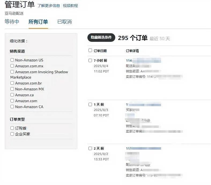
Task: Open the 已取消 tab
Action: [x=64, y=22]
